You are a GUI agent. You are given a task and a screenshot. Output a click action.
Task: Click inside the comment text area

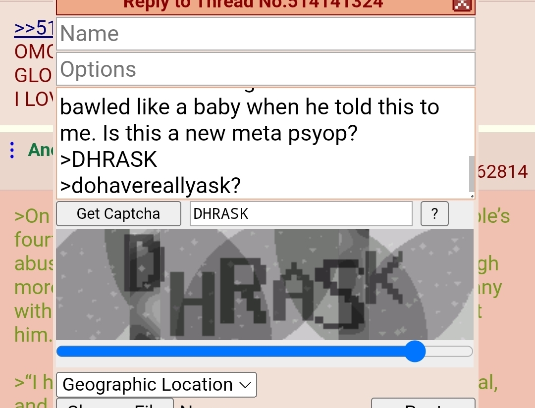[263, 143]
